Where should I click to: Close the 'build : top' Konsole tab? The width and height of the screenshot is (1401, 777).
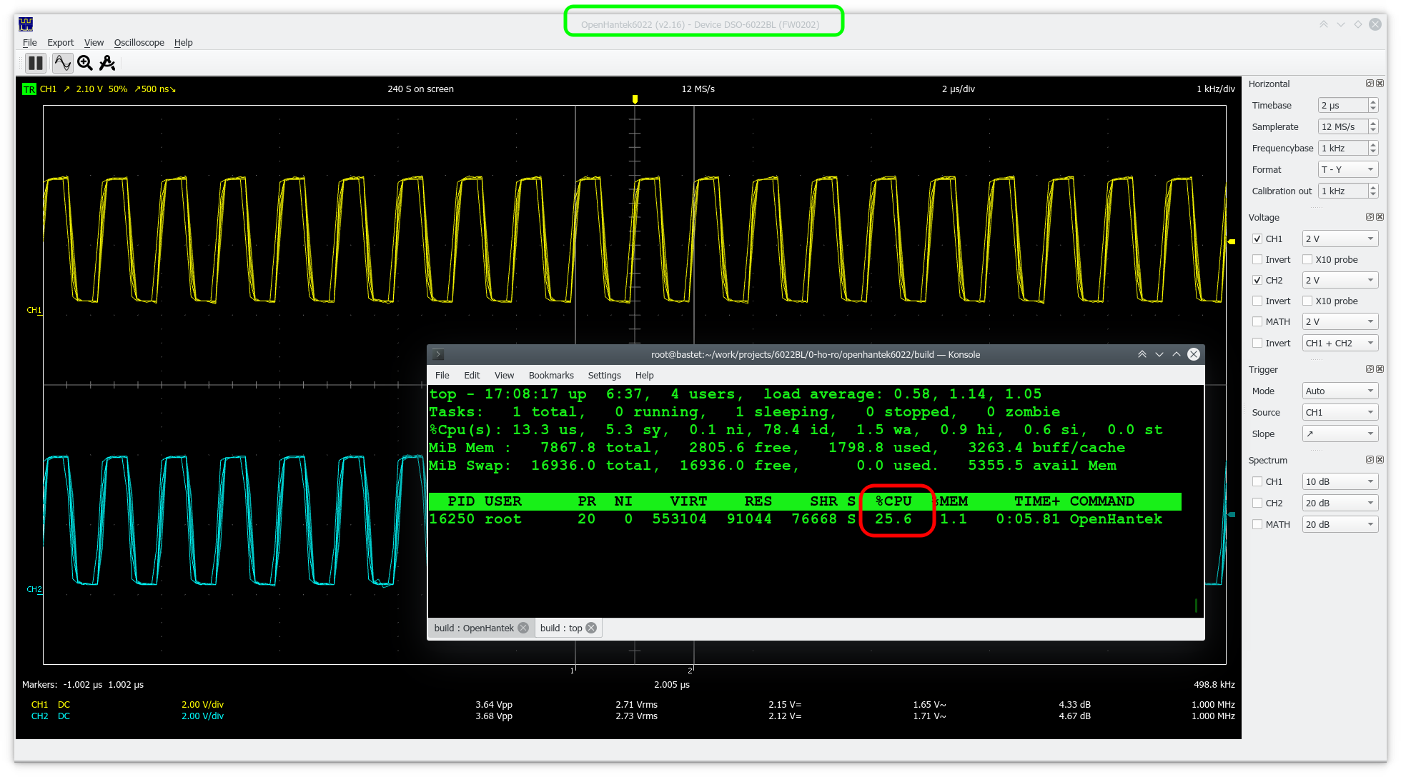[591, 628]
